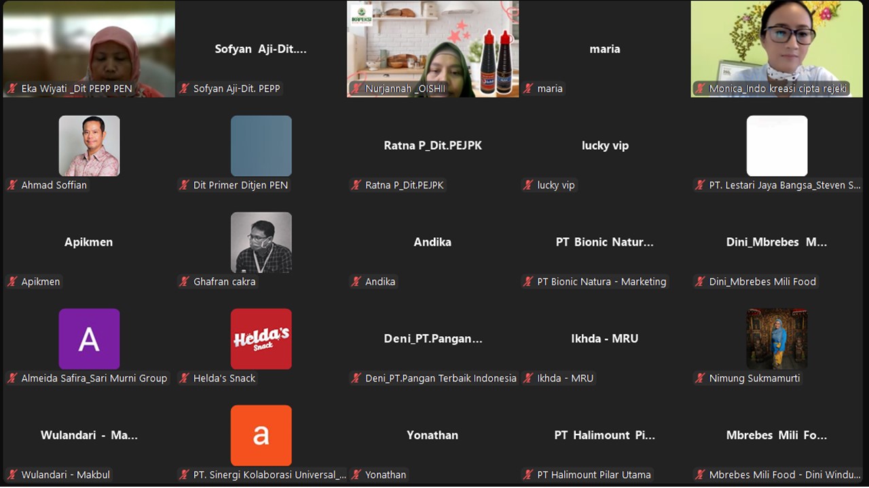
Task: Click muted mic icon next to Apikmen
Action: coord(12,281)
